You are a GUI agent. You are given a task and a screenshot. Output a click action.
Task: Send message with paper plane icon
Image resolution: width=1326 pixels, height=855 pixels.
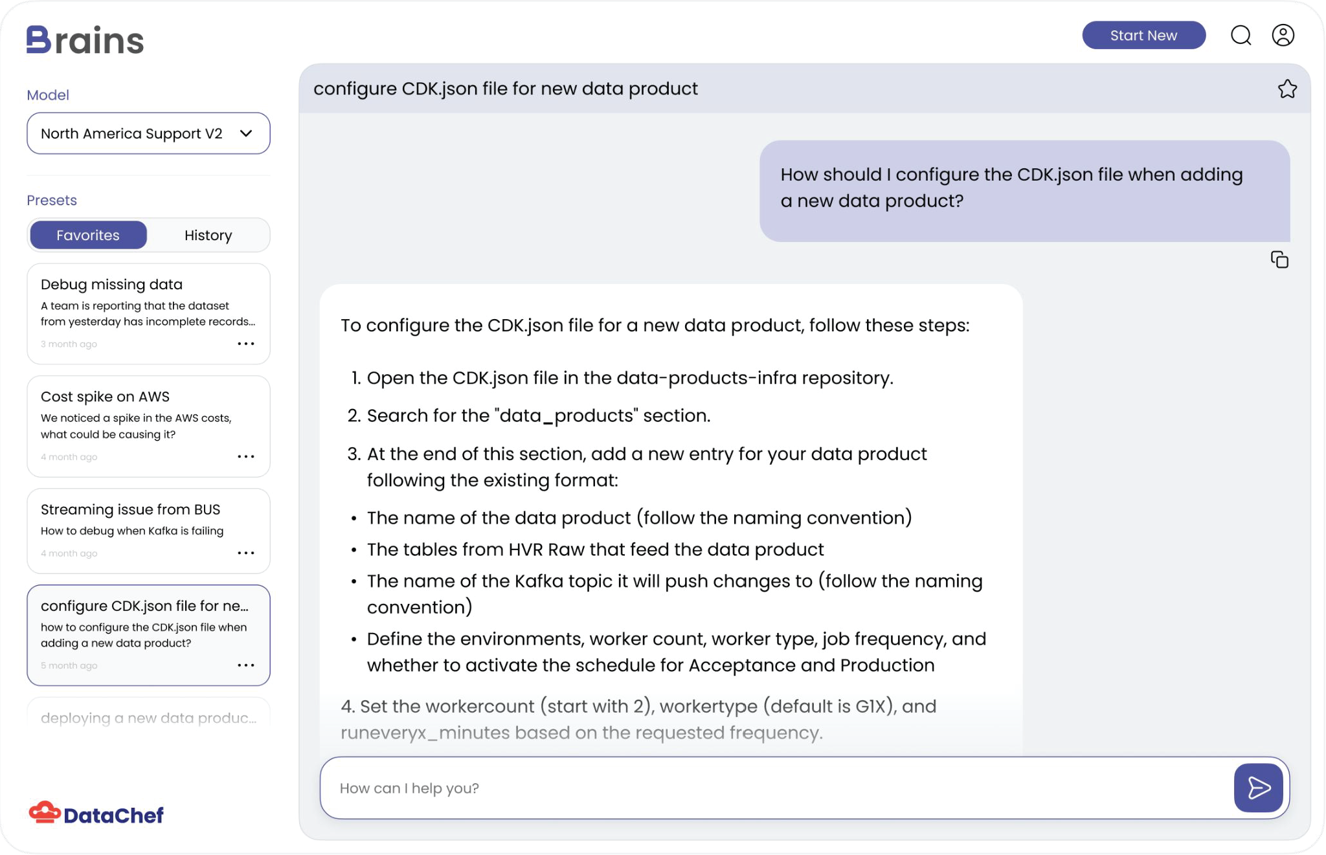[1258, 788]
